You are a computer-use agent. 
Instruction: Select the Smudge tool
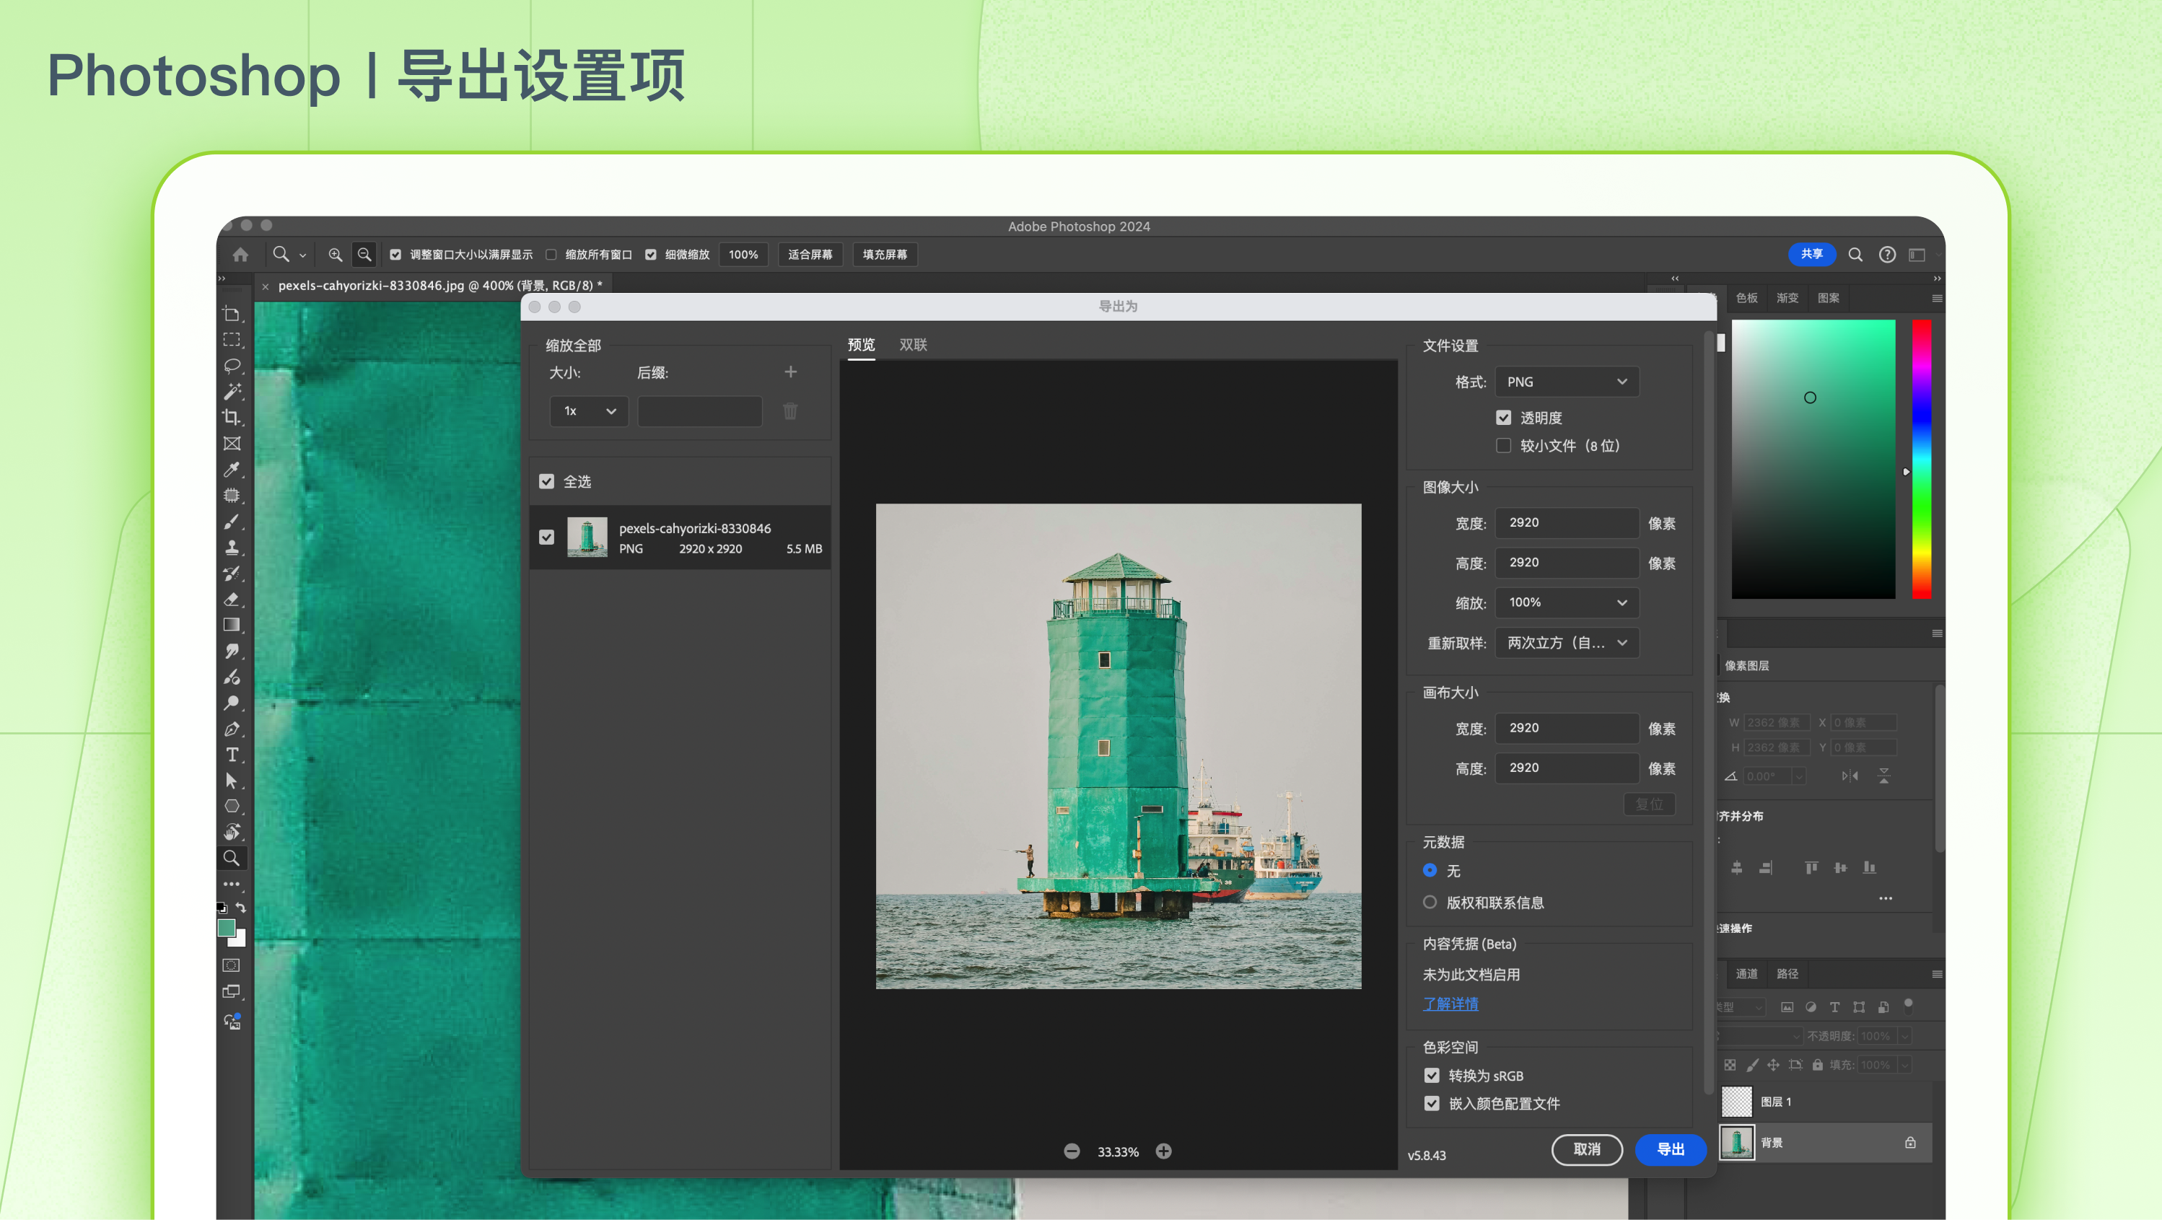[232, 651]
